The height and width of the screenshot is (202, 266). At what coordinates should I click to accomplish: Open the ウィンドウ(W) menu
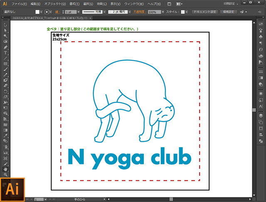[x=134, y=4]
